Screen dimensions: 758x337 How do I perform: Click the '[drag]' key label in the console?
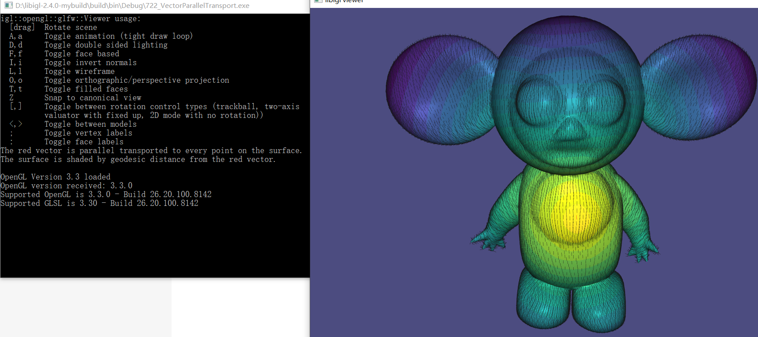22,27
